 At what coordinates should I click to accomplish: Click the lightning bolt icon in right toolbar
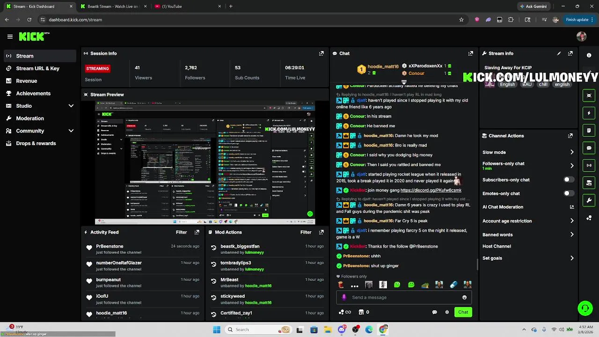tap(589, 113)
